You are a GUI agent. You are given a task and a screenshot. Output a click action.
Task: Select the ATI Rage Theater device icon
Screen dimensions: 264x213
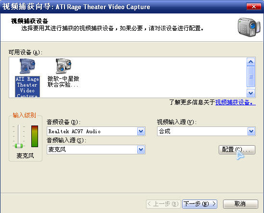(x=27, y=66)
